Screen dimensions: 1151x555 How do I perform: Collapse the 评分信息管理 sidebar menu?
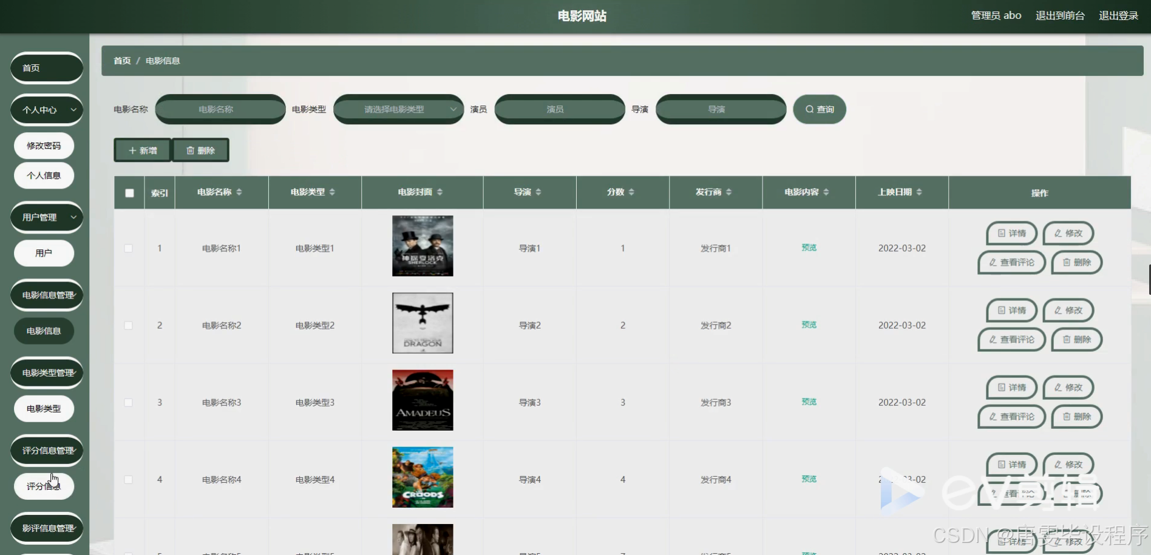click(47, 450)
